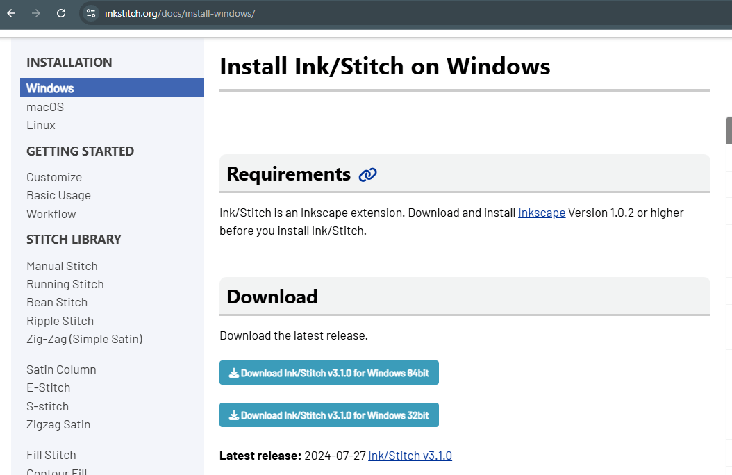Image resolution: width=732 pixels, height=475 pixels.
Task: Click the browser forward arrow
Action: [x=36, y=13]
